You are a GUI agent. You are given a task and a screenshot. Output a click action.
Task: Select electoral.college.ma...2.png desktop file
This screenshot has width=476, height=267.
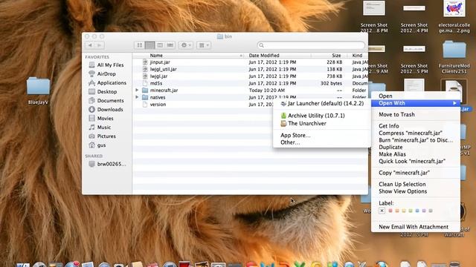(x=454, y=17)
